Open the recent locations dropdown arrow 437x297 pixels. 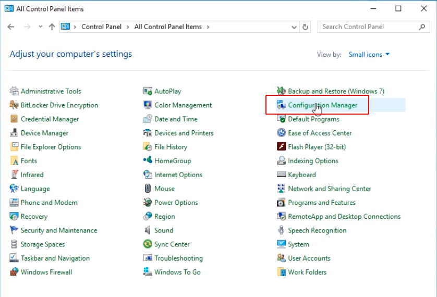(x=40, y=27)
